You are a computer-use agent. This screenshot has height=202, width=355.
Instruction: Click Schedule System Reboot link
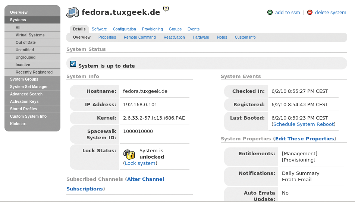(303, 124)
